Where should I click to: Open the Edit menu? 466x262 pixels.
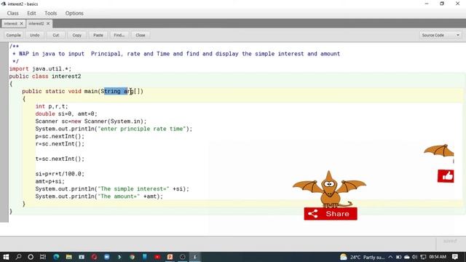pos(31,13)
